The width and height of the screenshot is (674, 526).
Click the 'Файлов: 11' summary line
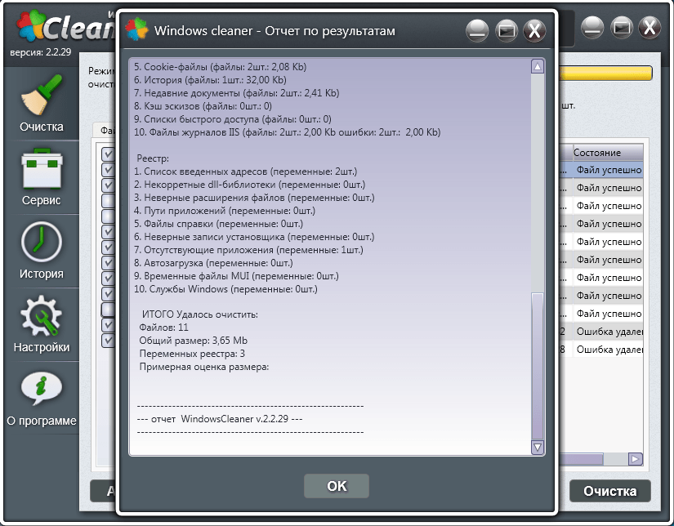(x=163, y=328)
